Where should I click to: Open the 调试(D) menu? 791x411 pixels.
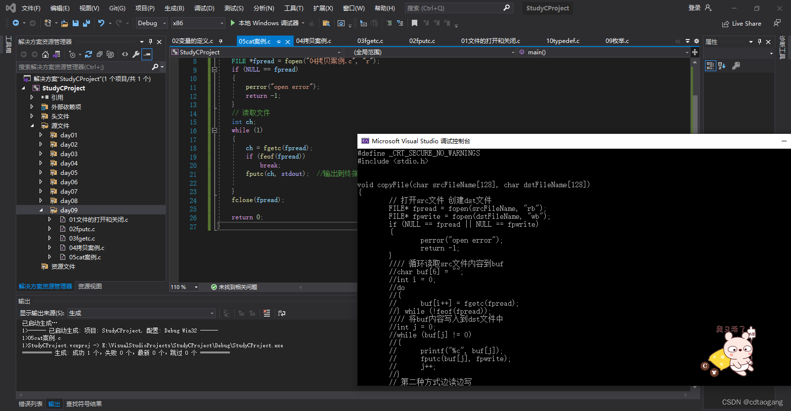(204, 8)
